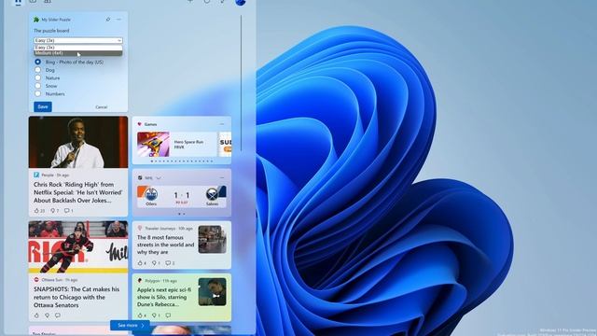Expand the NHL league chevron dropdown
The height and width of the screenshot is (336, 597).
tap(159, 178)
